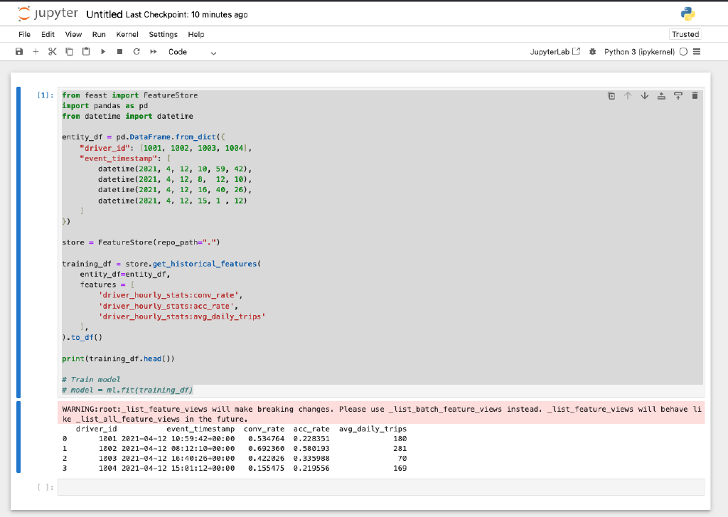Paste cell from clipboard in the toolbar

(x=86, y=52)
